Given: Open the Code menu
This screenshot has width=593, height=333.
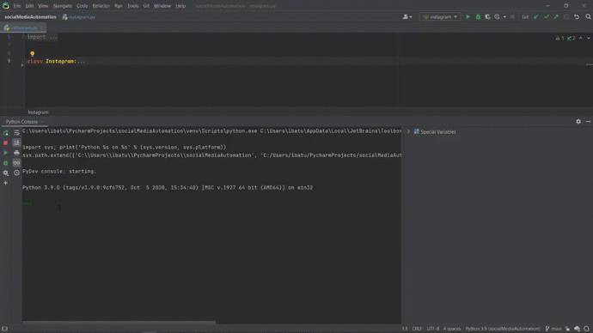Looking at the screenshot, I should 82,6.
